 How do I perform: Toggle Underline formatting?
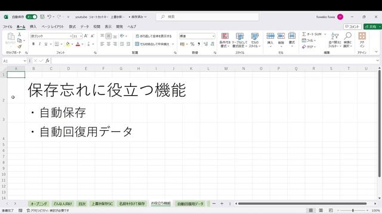point(46,44)
